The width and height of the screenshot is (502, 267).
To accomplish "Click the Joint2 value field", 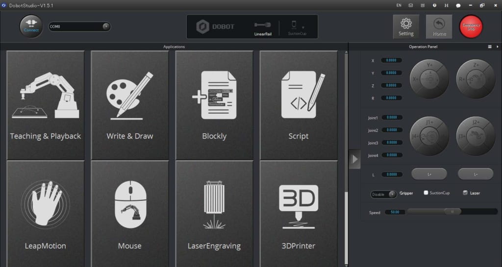I will coord(392,130).
